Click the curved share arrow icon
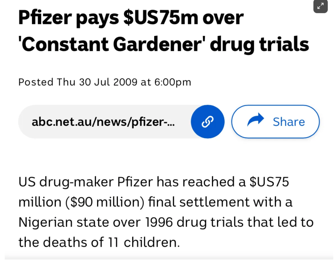334x261 pixels. 255,120
